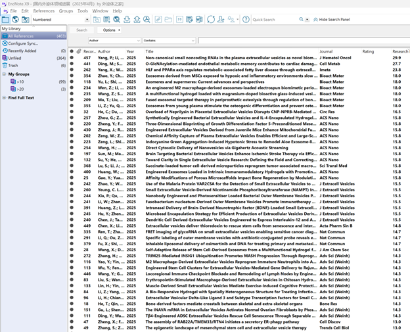Open the search Options dropdown
410x332 pixels.
(109, 30)
